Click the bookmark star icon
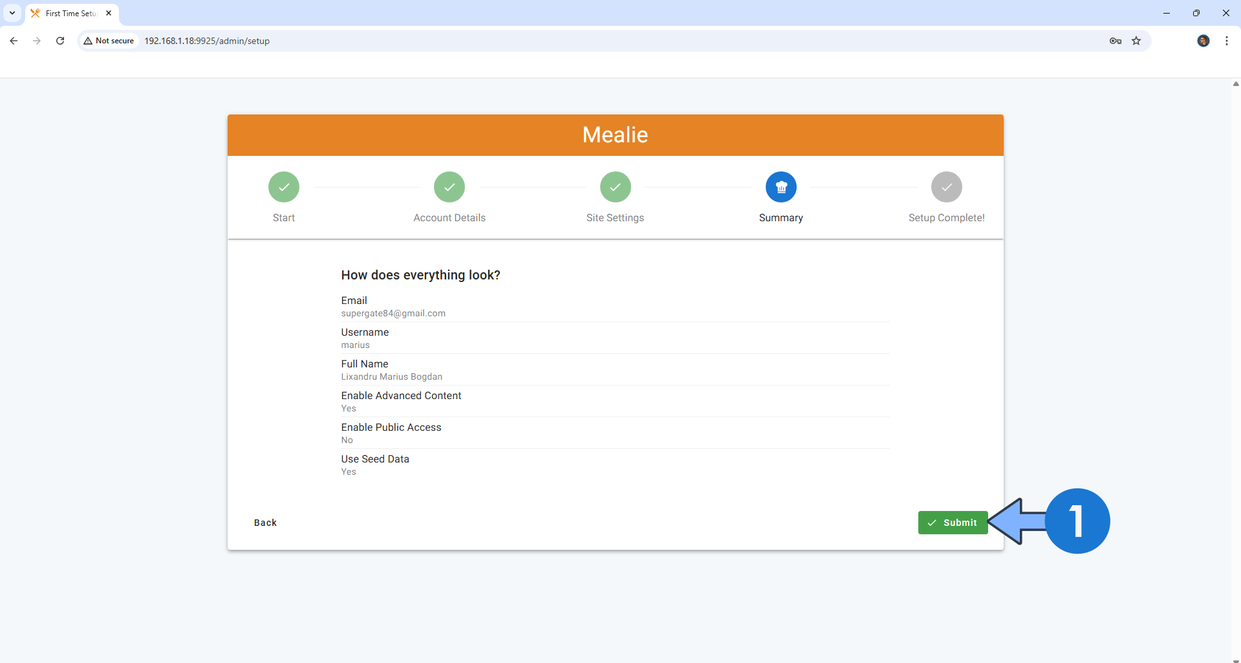The width and height of the screenshot is (1241, 663). tap(1136, 41)
